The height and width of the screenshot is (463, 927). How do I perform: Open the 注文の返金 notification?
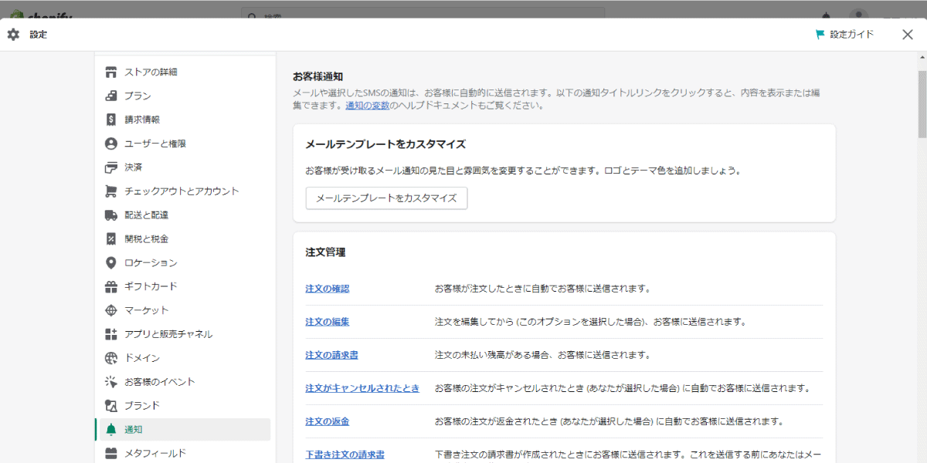coord(328,421)
